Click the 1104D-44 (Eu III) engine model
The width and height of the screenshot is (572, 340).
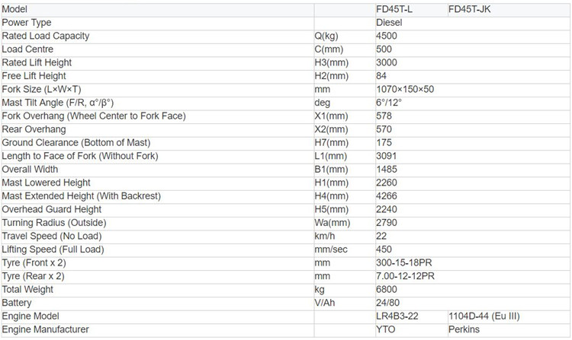(x=484, y=316)
